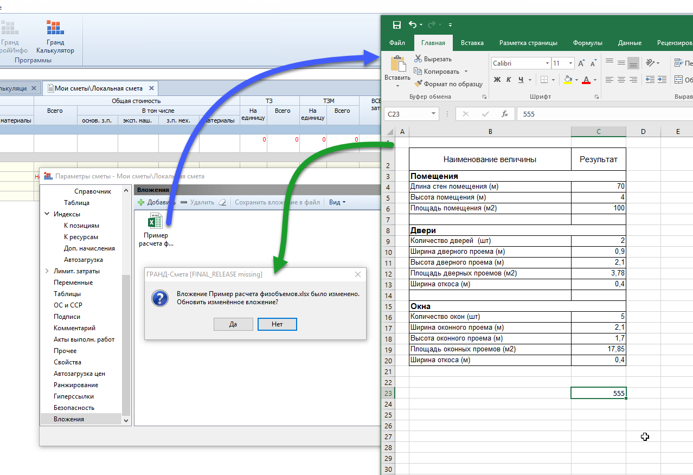Image resolution: width=693 pixels, height=475 pixels.
Task: Toggle italic К formatting
Action: point(509,80)
